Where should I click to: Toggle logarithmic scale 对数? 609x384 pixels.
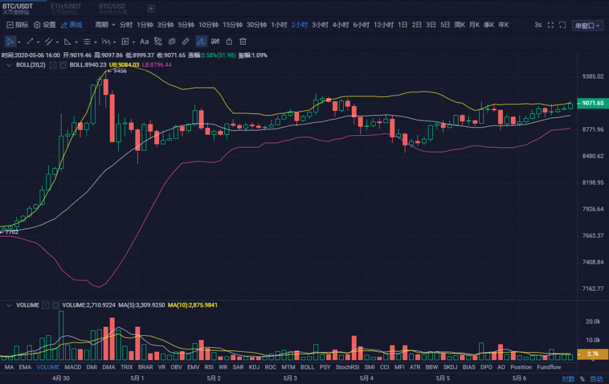click(x=568, y=379)
